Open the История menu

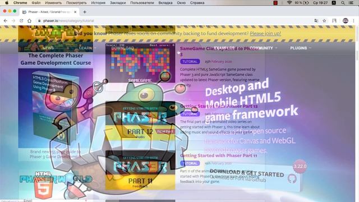coord(98,3)
